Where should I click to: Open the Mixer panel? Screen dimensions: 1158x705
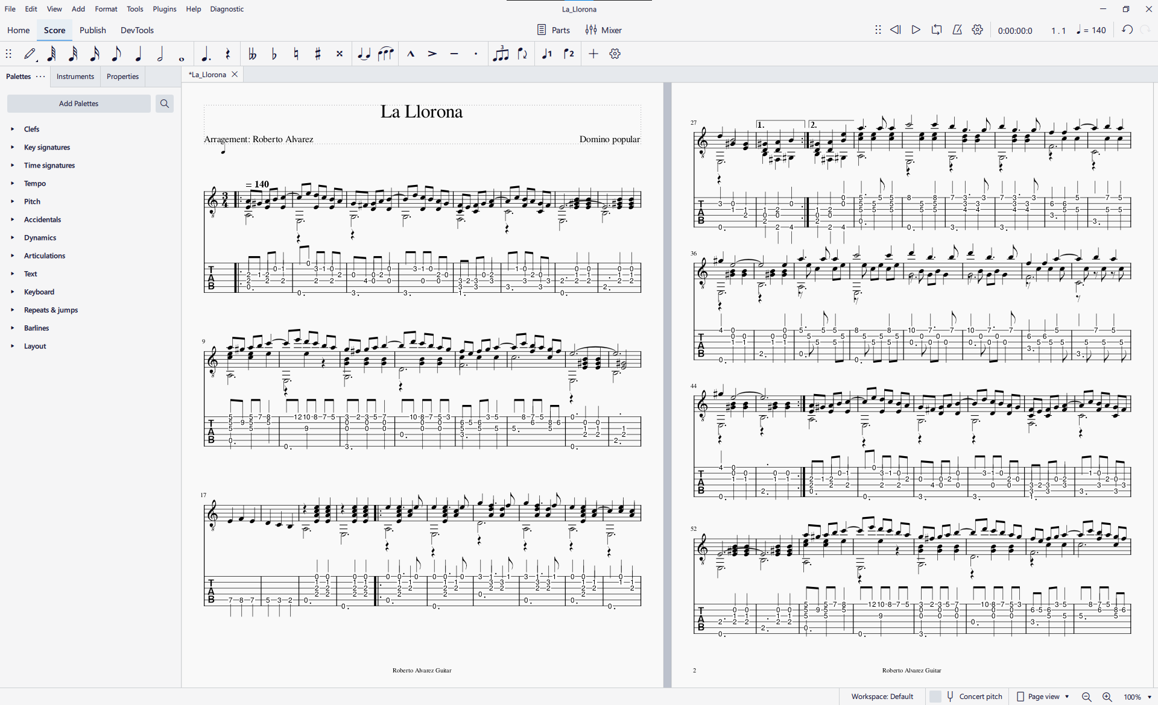click(x=603, y=30)
